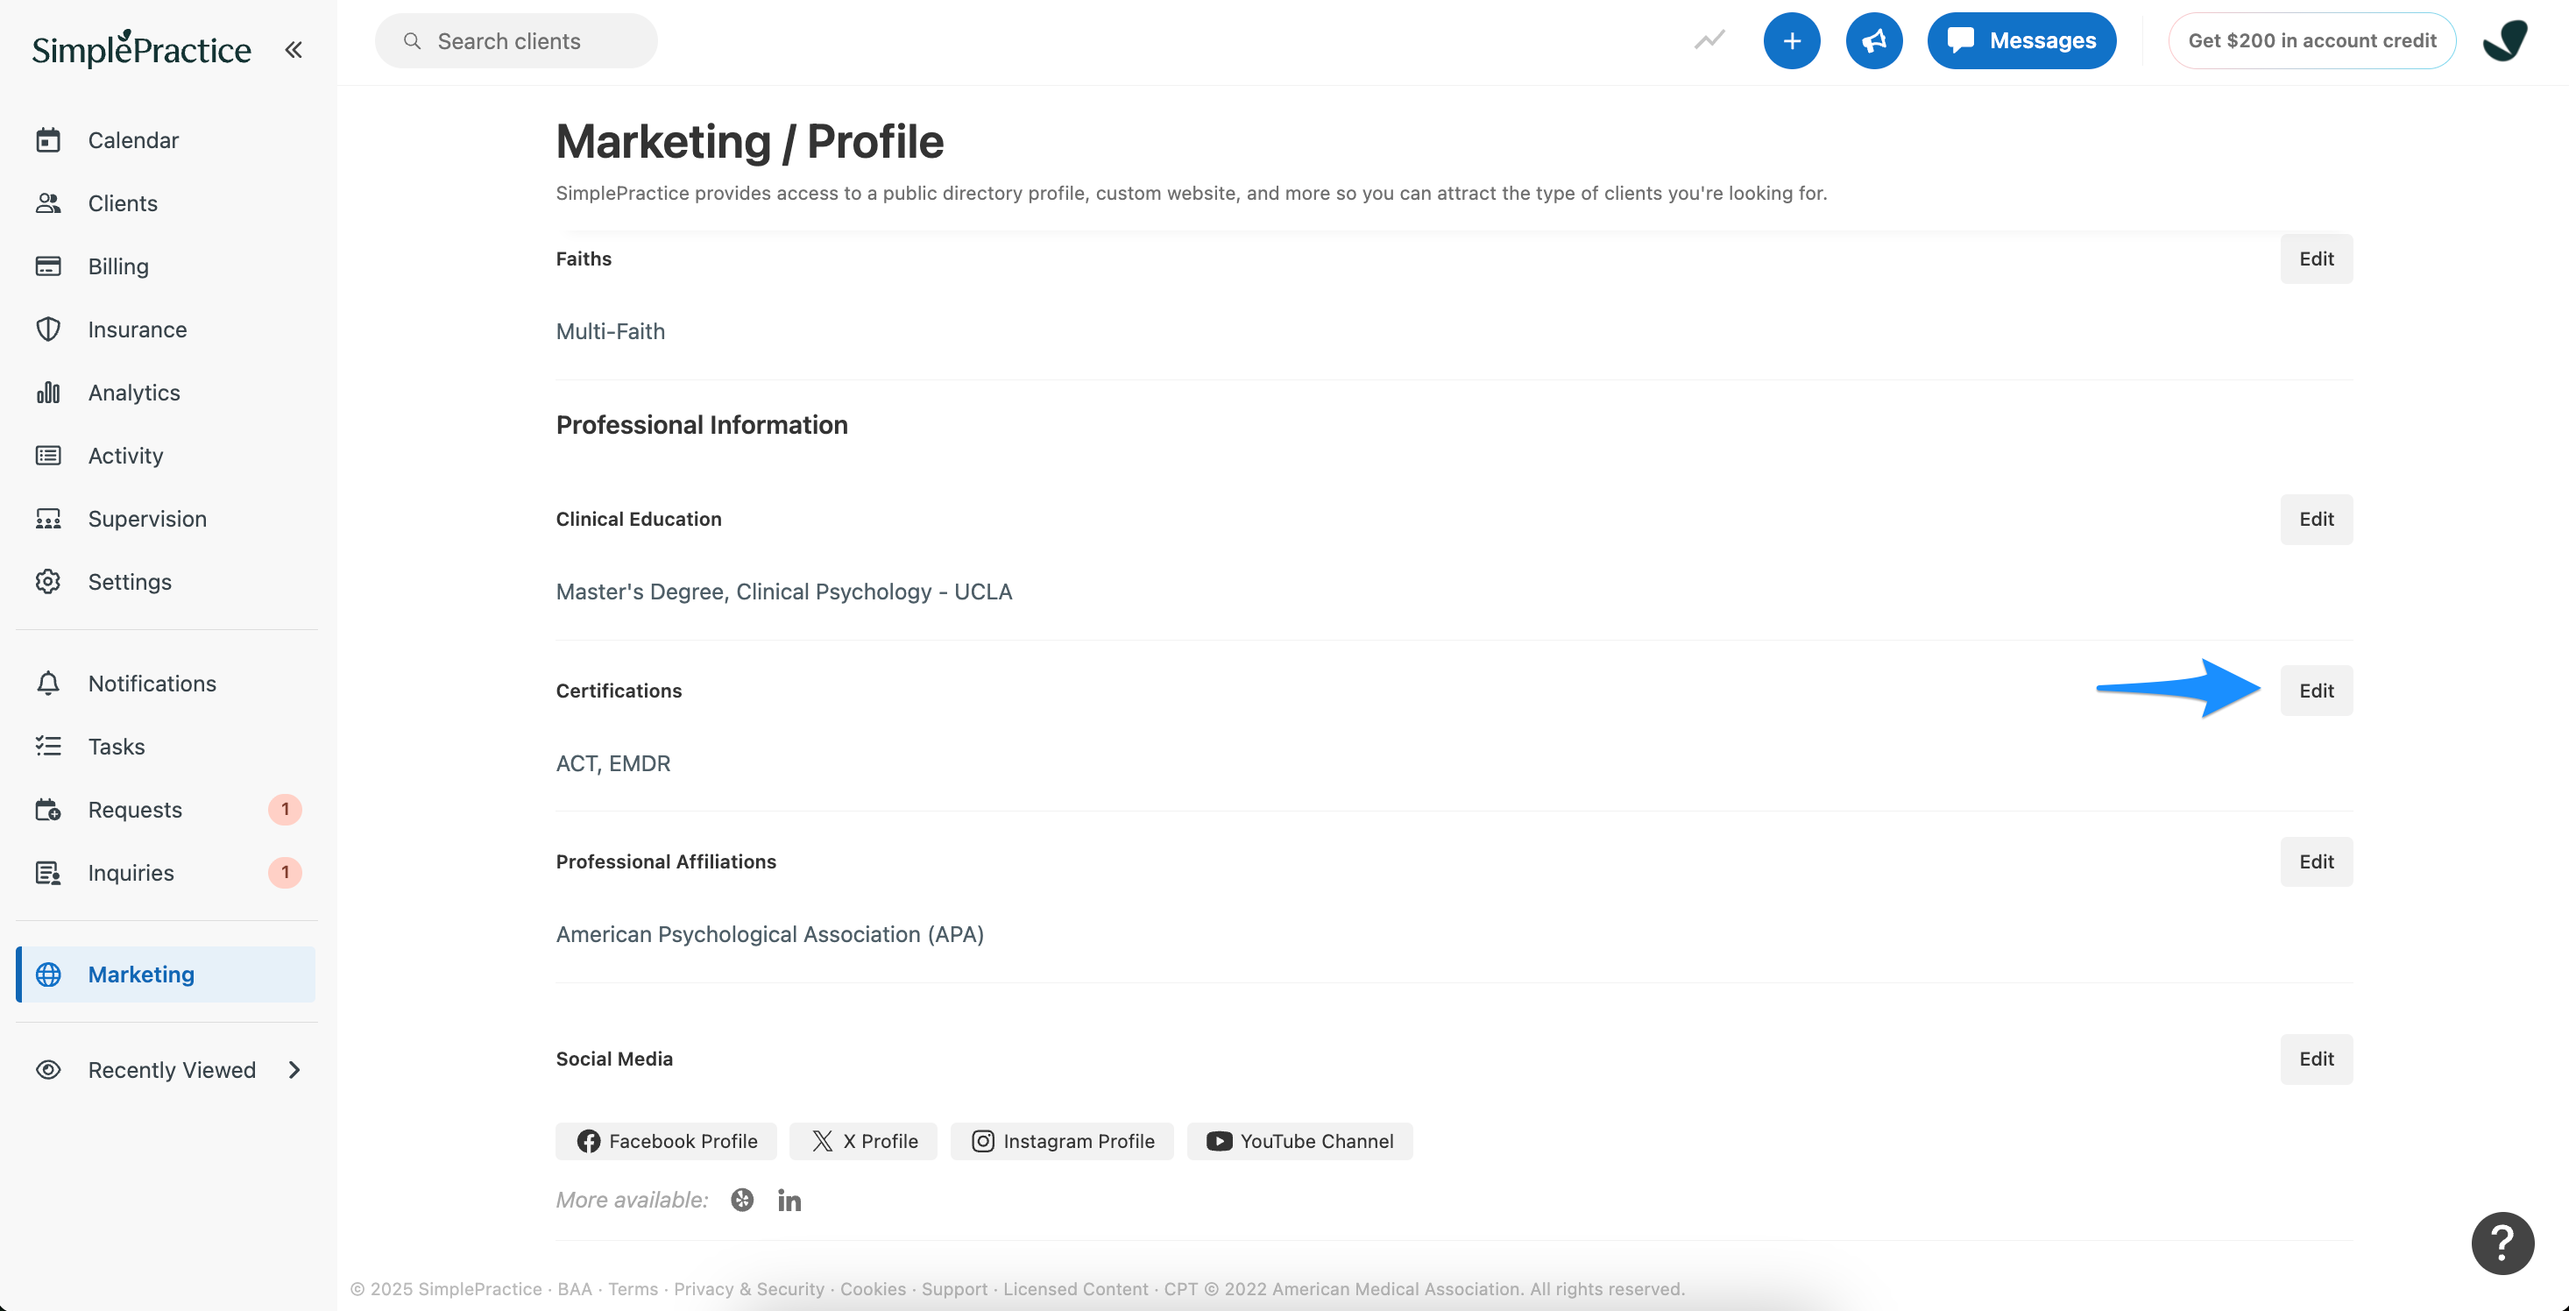Open Privacy & Security footer link
Screen dimensions: 2569x1311
click(x=749, y=1289)
